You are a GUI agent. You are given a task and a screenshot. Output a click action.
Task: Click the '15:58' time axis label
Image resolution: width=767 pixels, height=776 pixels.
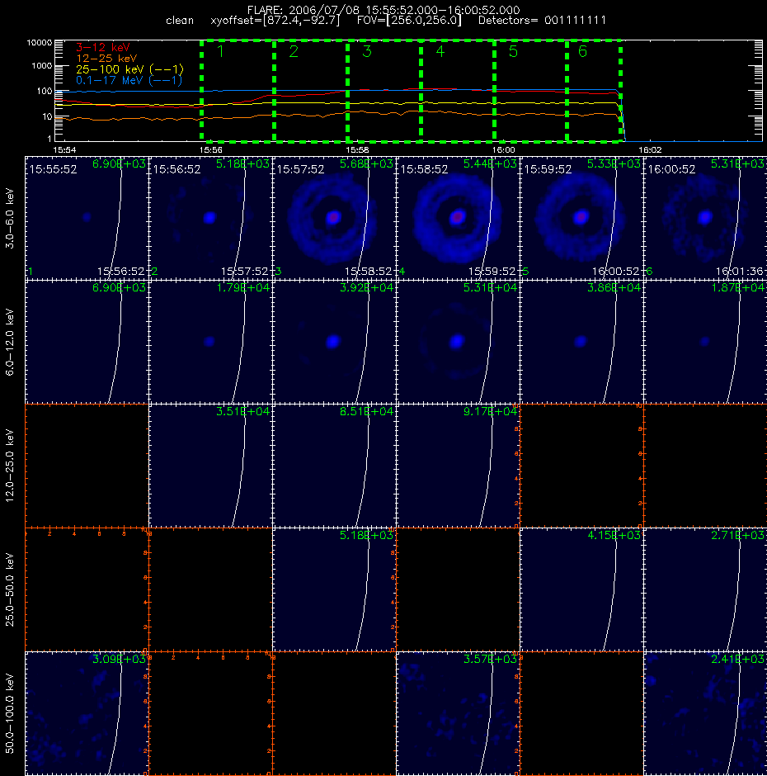(357, 149)
